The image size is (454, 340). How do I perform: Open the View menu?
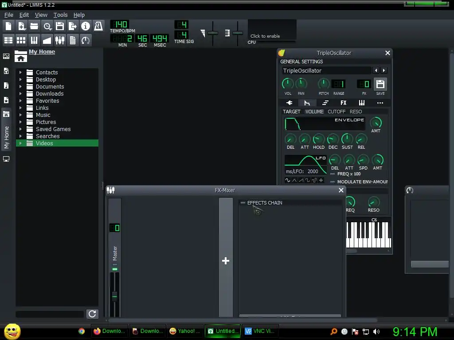41,15
